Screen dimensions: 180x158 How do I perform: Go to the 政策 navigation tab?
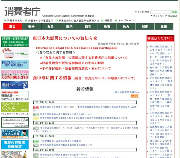(x=164, y=27)
